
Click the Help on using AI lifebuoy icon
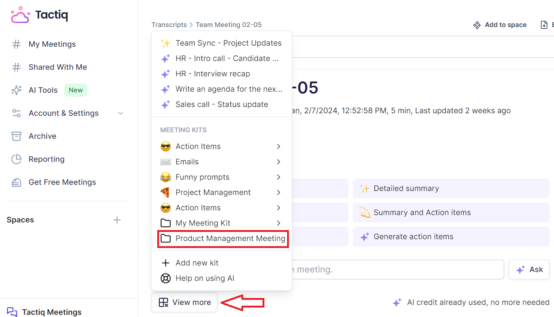click(x=166, y=278)
